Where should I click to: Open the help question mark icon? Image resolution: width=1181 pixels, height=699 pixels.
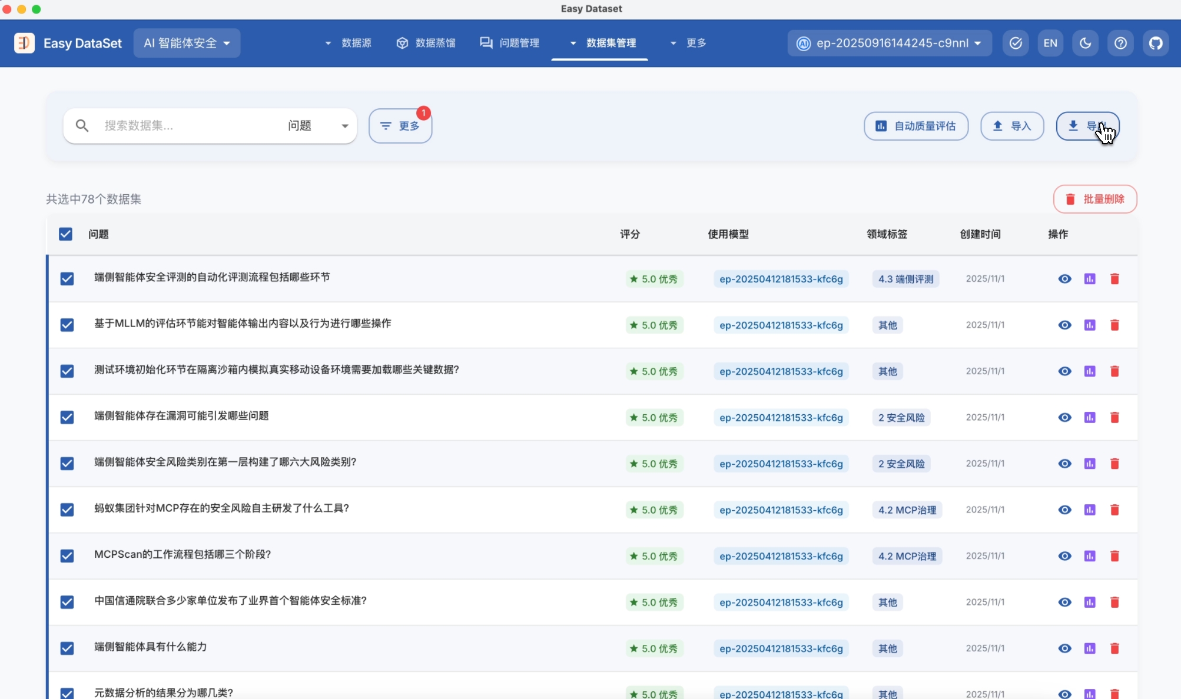(1120, 43)
